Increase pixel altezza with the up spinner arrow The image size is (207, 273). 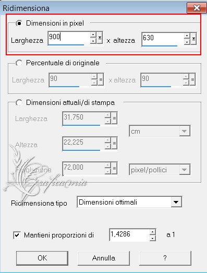pos(187,35)
